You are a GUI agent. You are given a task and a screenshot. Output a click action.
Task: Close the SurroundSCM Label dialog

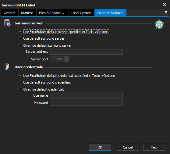tap(165, 5)
